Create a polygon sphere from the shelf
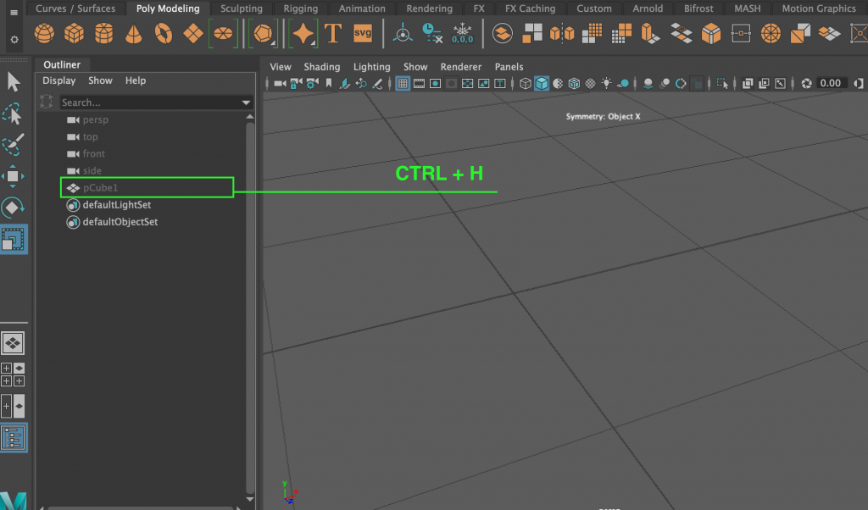This screenshot has width=868, height=510. click(44, 34)
